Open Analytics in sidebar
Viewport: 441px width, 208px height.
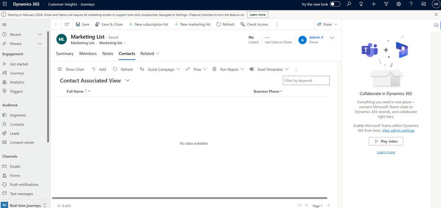click(17, 82)
